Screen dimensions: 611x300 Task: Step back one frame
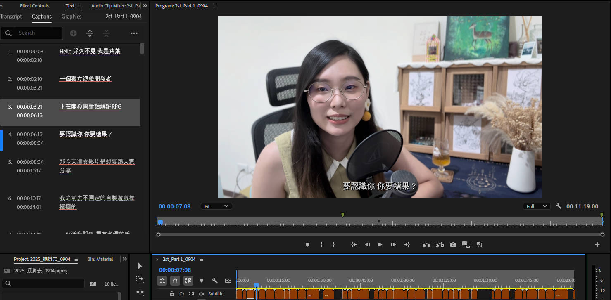[367, 245]
